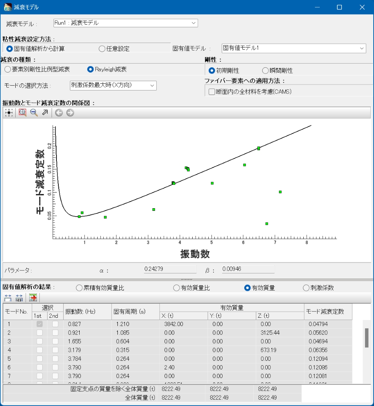The height and width of the screenshot is (406, 374).
Task: Click the β parameter field 0.00946
Action: (x=248, y=269)
